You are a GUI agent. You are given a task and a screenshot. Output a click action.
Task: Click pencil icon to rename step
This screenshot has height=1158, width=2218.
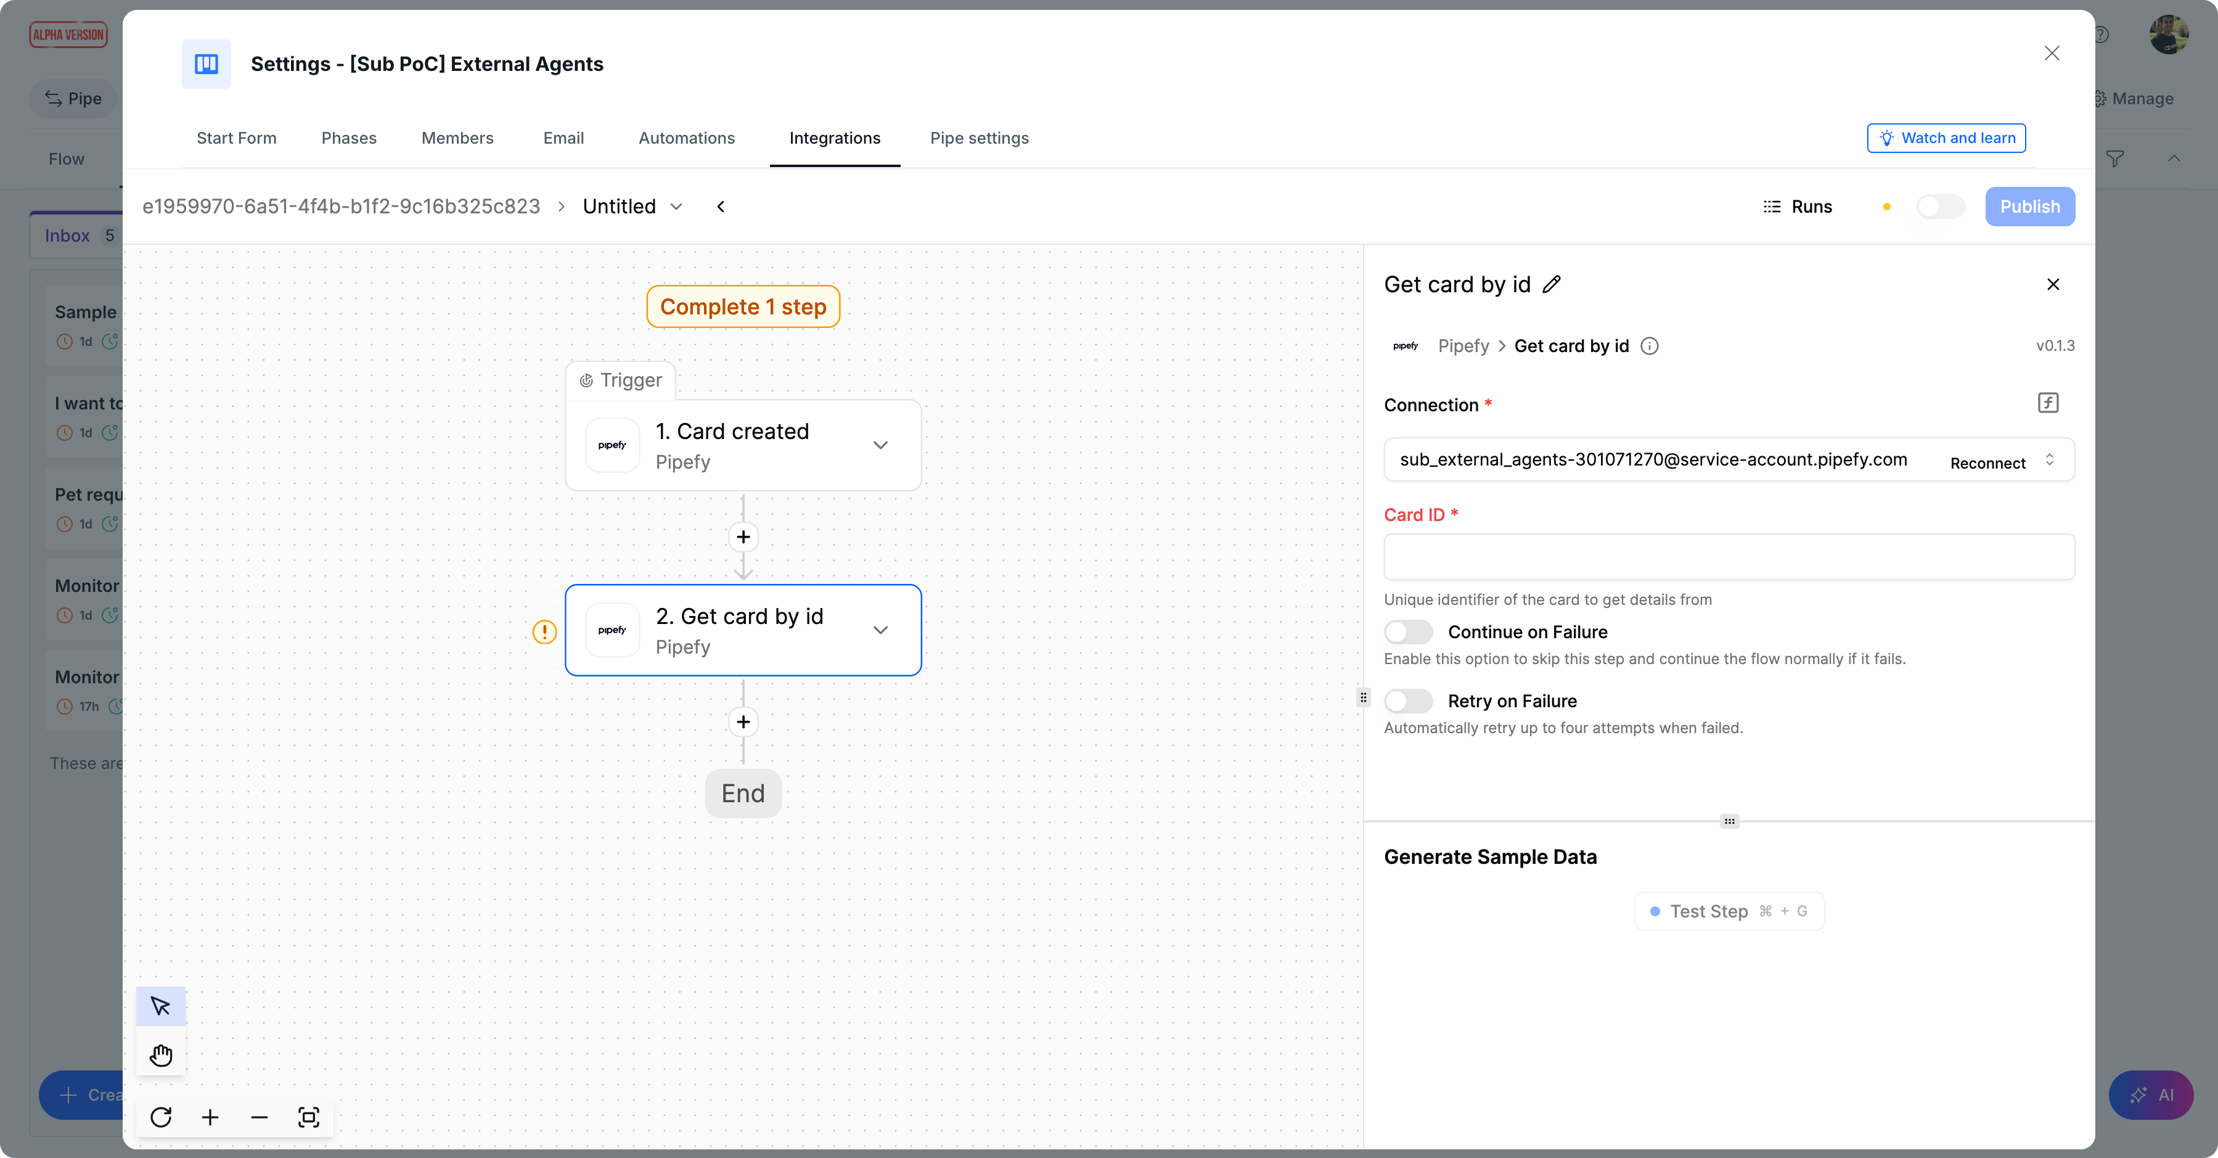pyautogui.click(x=1552, y=284)
